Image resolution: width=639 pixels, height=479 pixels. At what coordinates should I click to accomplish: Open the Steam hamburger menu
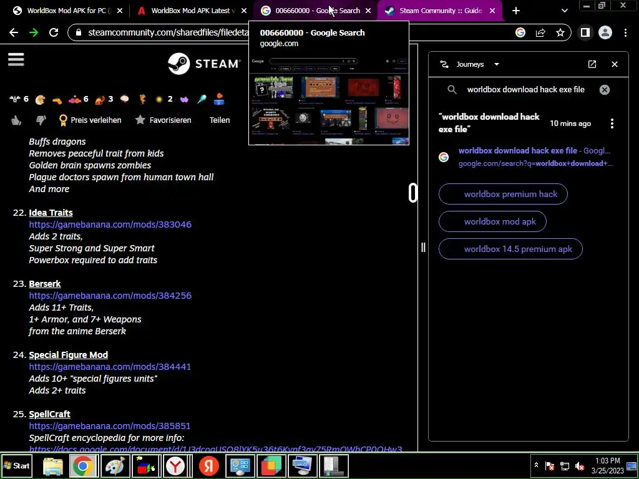pyautogui.click(x=16, y=60)
